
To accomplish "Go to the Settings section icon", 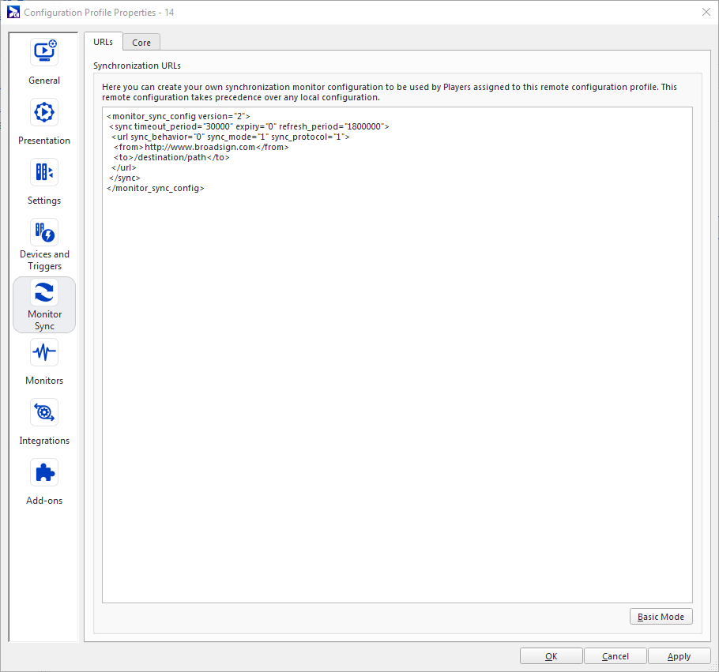I will (44, 172).
